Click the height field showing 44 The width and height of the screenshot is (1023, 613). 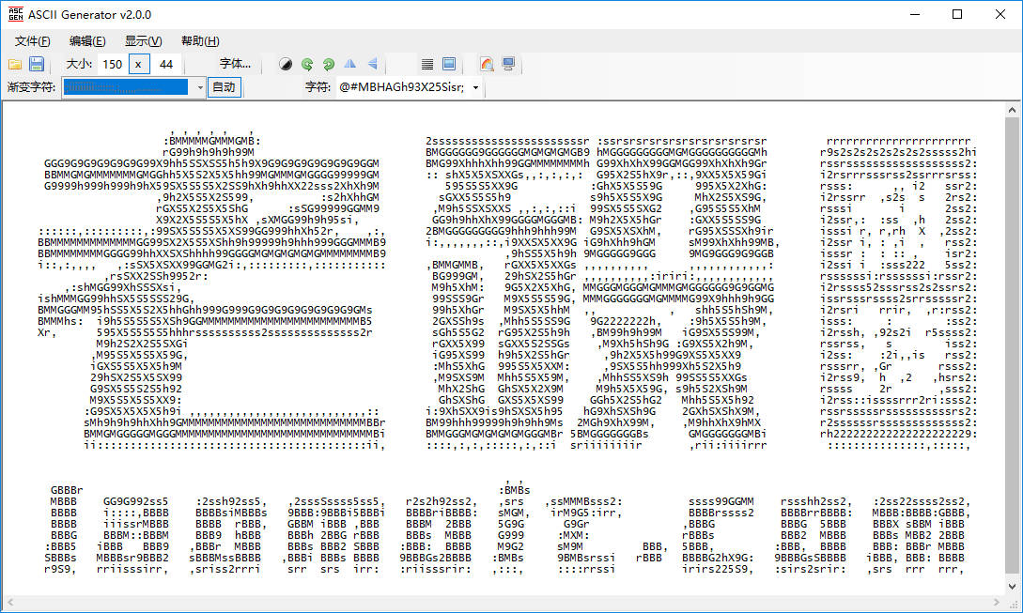tap(166, 64)
